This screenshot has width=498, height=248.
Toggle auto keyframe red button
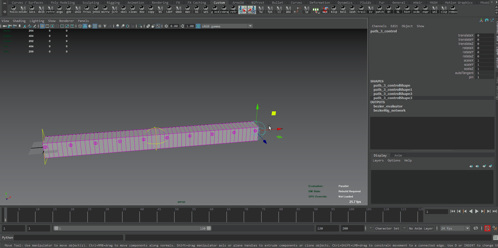[x=487, y=228]
